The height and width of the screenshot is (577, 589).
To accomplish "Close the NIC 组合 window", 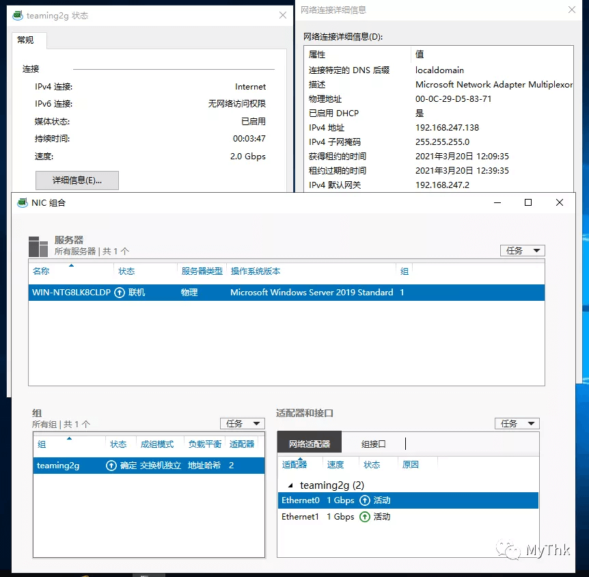I will pyautogui.click(x=560, y=202).
